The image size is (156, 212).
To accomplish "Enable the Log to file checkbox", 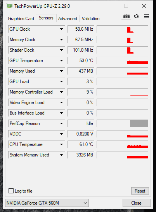I will click(x=11, y=191).
